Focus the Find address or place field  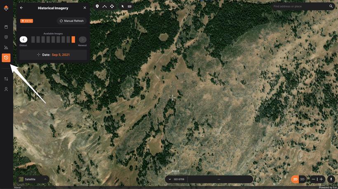click(300, 7)
